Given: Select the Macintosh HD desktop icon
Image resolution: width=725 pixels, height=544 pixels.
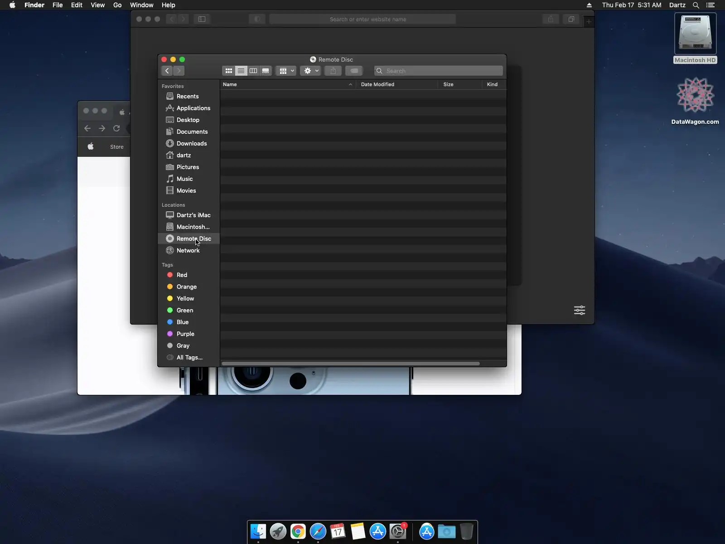Looking at the screenshot, I should (695, 39).
